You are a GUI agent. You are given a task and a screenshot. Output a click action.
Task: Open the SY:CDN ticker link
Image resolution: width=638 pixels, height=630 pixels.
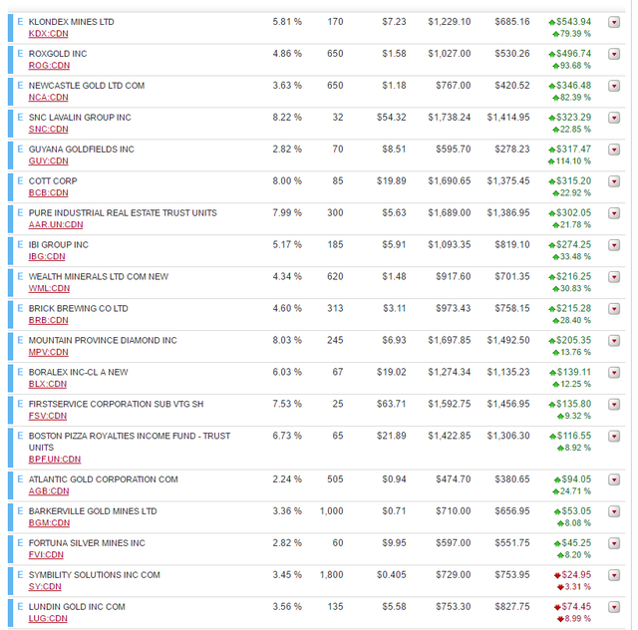(x=45, y=586)
